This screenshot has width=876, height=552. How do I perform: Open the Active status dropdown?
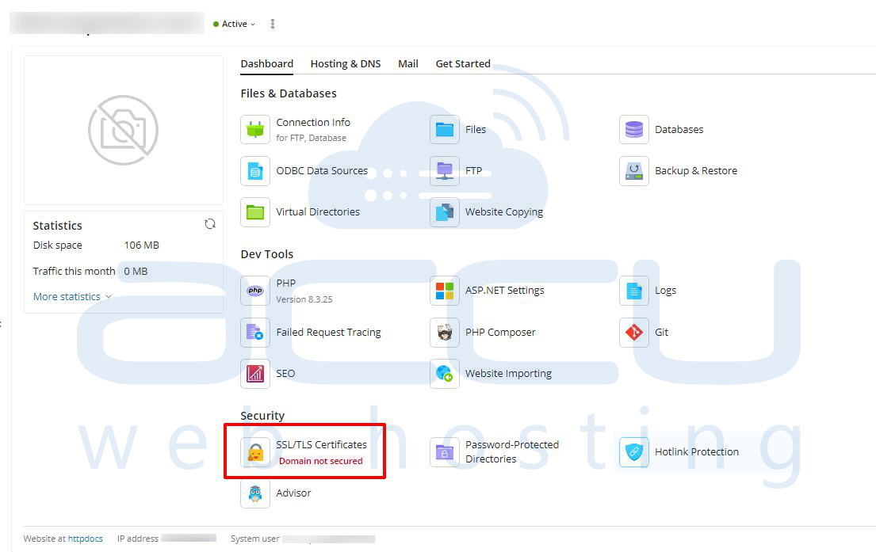pos(235,24)
